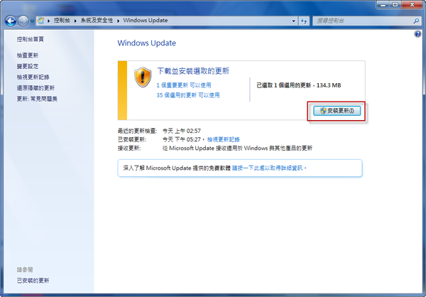Click the orange warning shield icon
This screenshot has width=426, height=297.
click(x=143, y=77)
